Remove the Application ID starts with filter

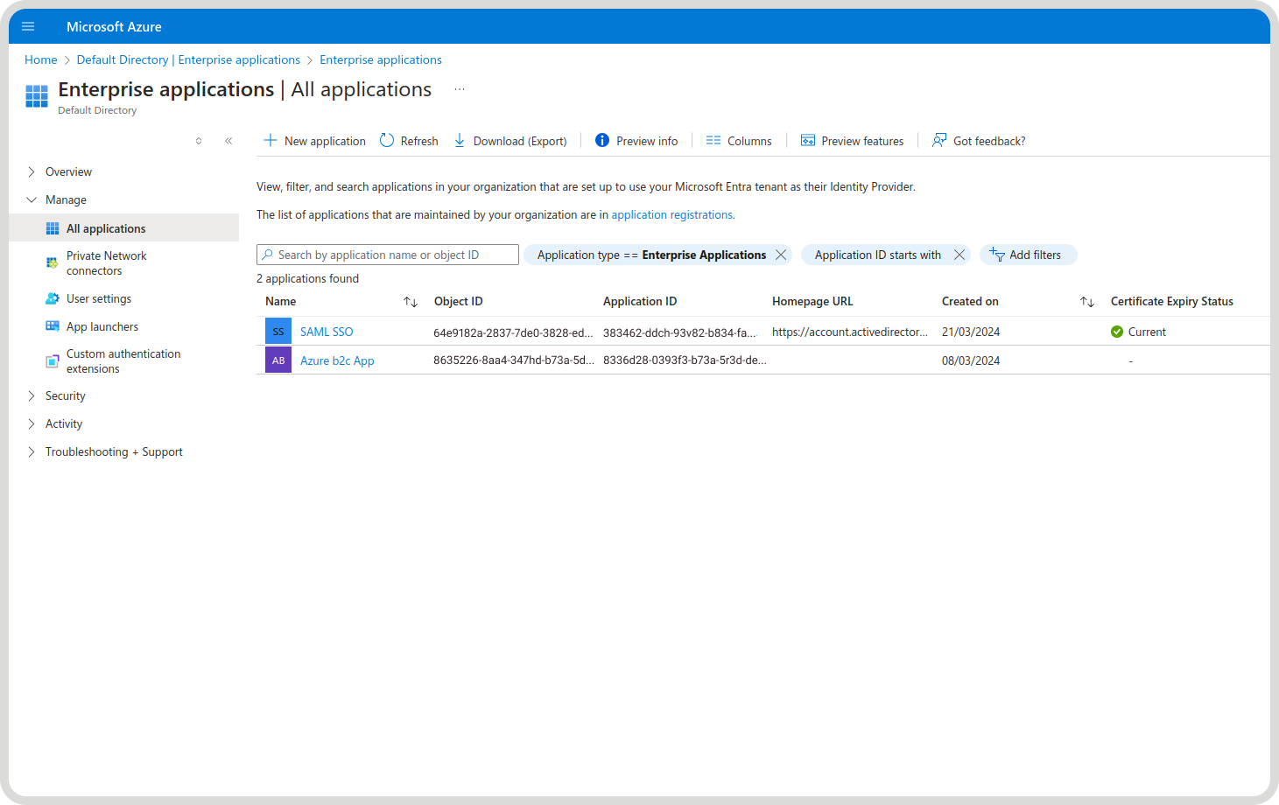[959, 255]
